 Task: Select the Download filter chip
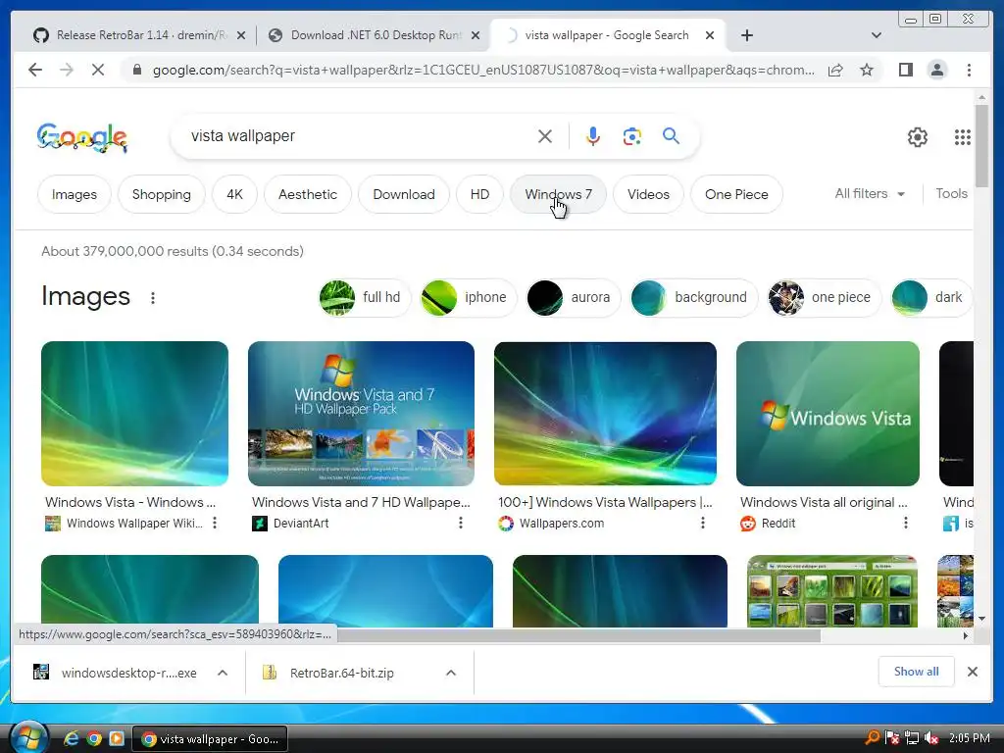[x=403, y=194]
